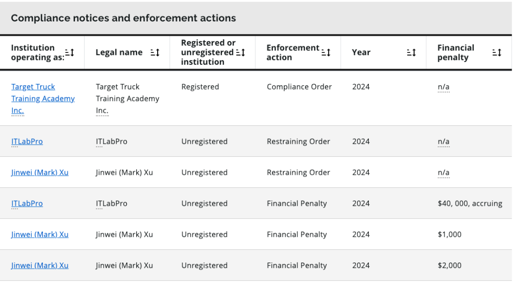This screenshot has height=284, width=516.
Task: Click sort icon next to Enforcement action
Action: 326,52
